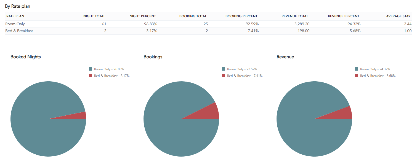The height and width of the screenshot is (164, 417).
Task: Sort by the AVERAGE STAY column header
Action: (398, 16)
